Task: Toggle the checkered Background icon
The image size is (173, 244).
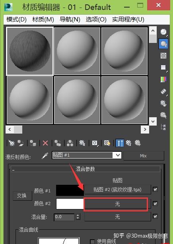Action: tap(163, 56)
